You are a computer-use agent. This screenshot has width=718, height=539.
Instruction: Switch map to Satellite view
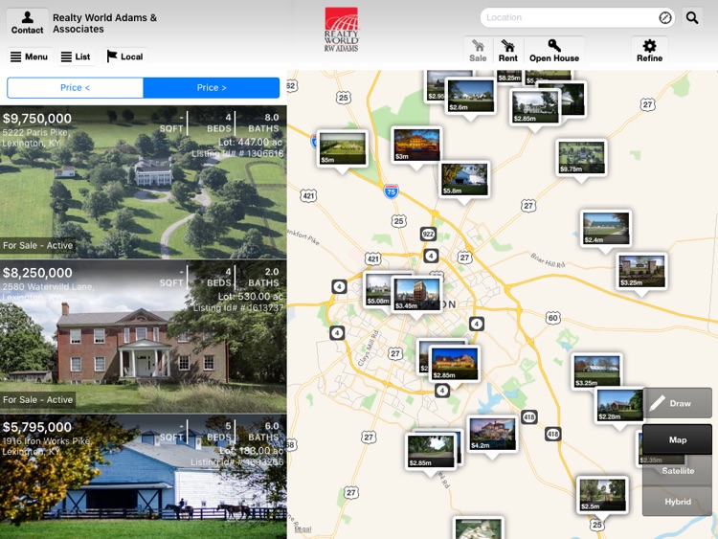[677, 470]
